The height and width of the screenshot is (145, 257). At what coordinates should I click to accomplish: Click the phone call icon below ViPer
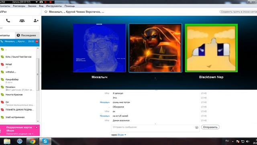pos(8,21)
